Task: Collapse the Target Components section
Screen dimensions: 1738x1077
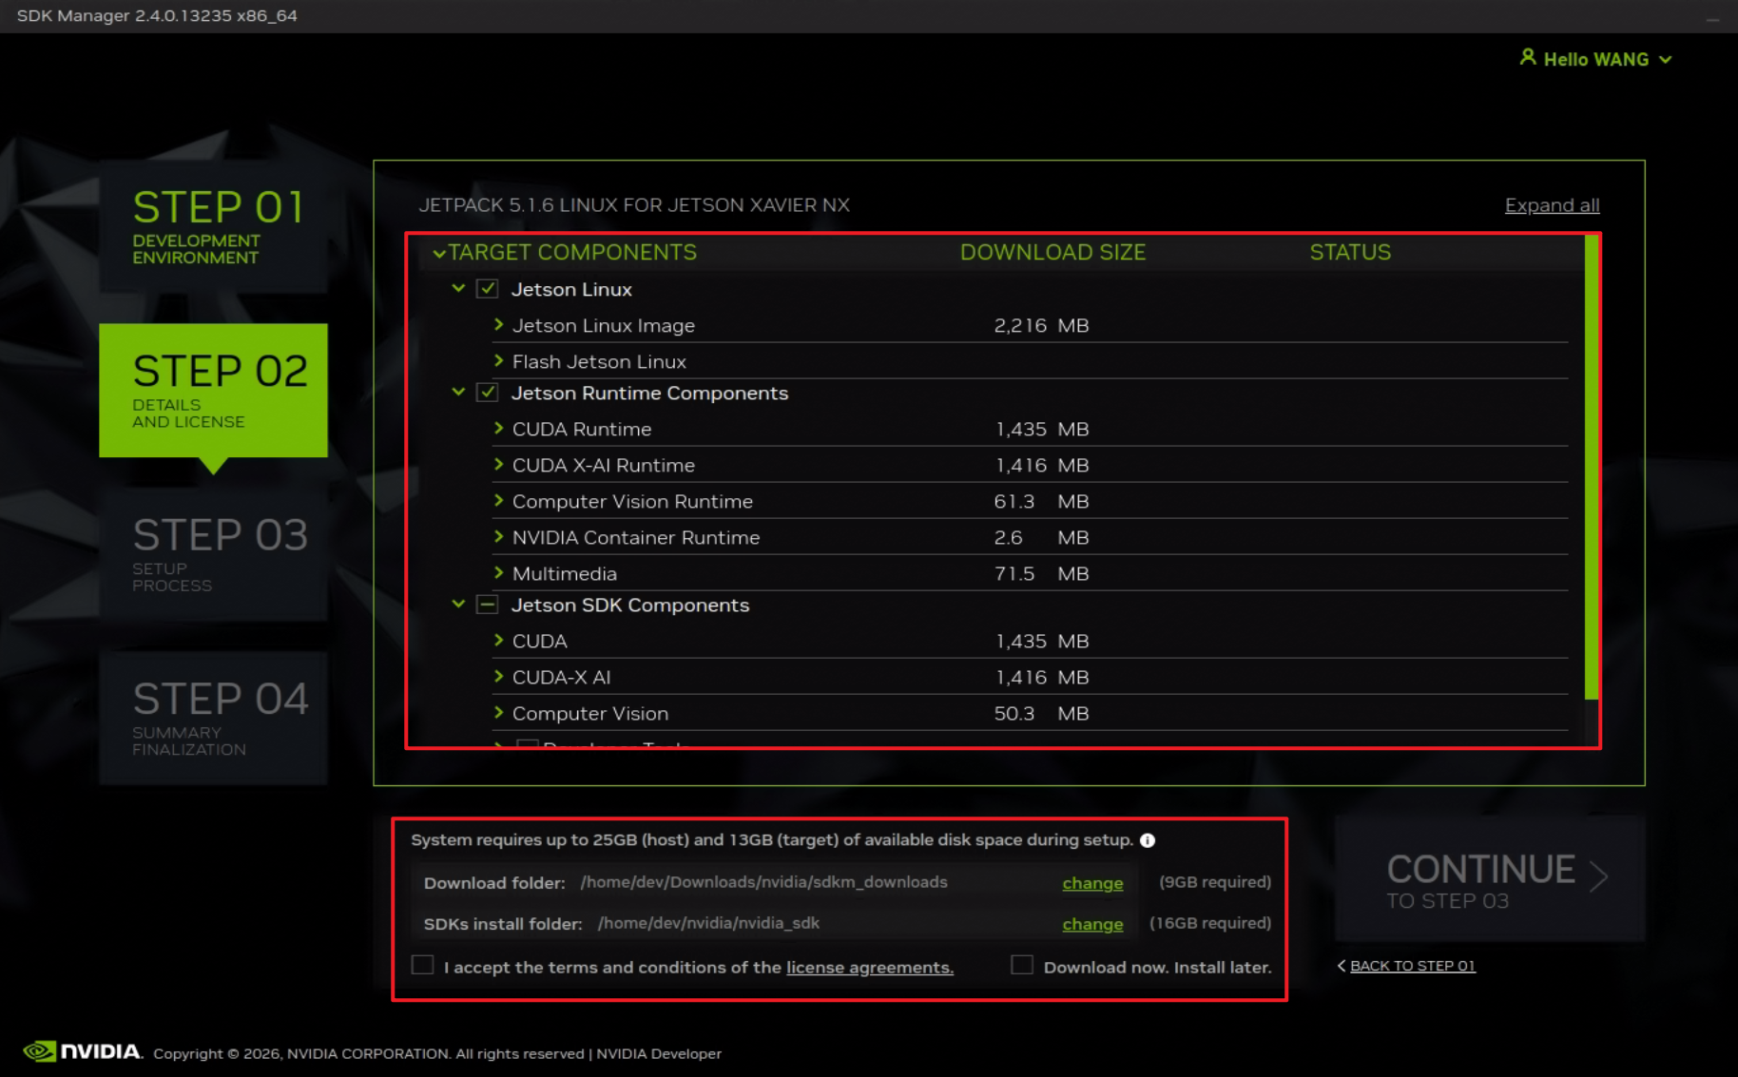Action: pyautogui.click(x=438, y=253)
